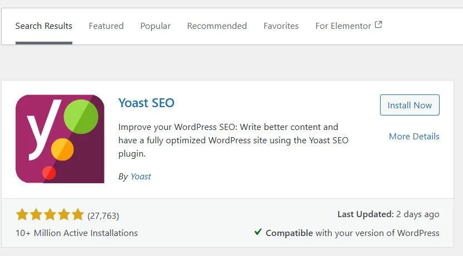The image size is (463, 256).
Task: Open the Yoast author link
Action: click(x=141, y=177)
